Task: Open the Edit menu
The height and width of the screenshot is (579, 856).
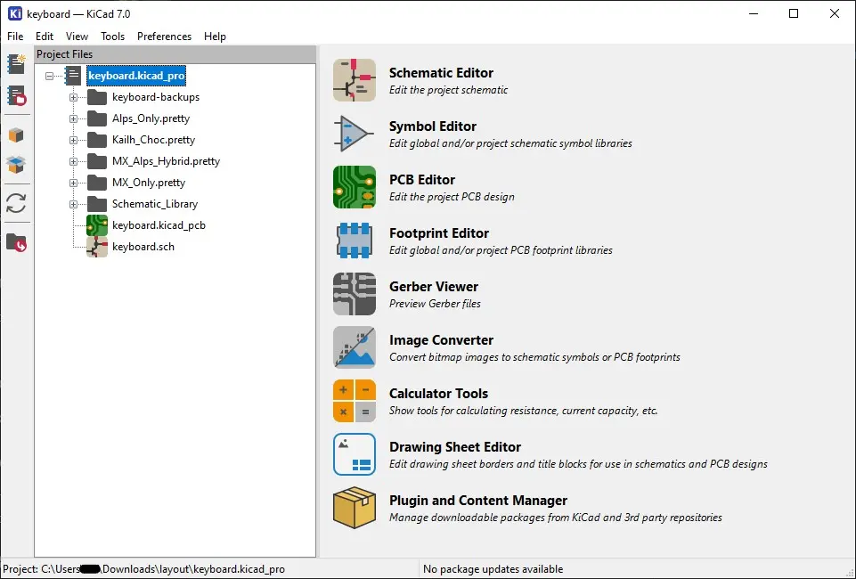Action: coord(45,36)
